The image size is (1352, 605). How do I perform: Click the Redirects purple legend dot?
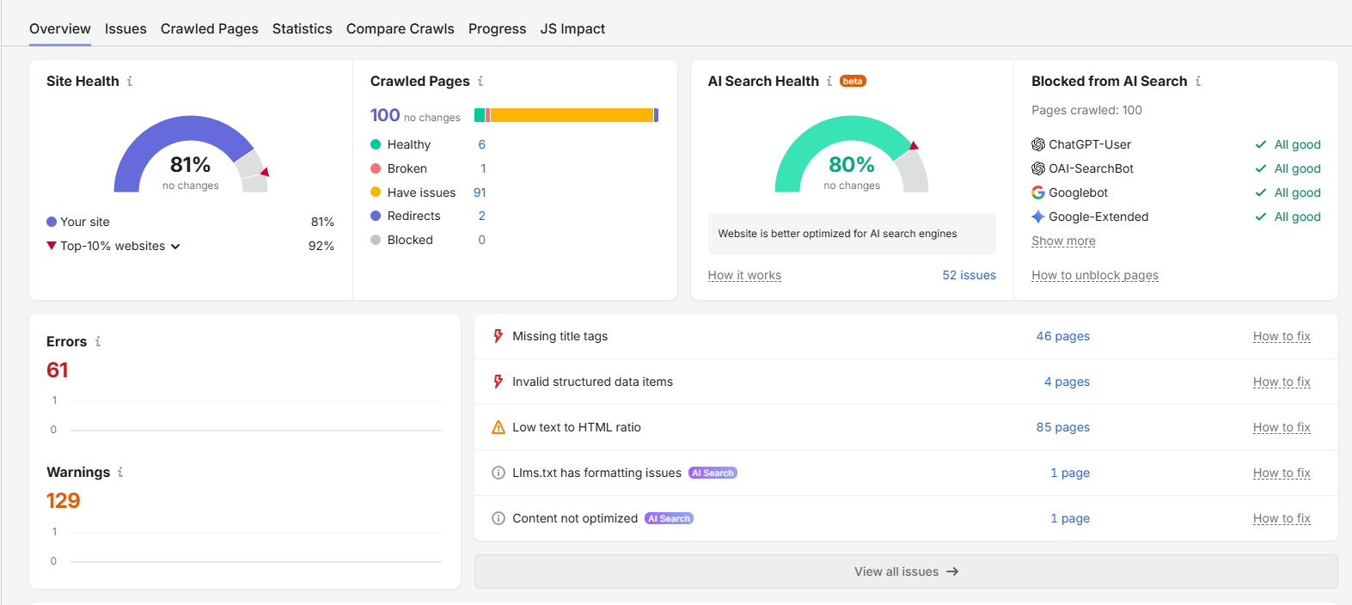click(x=376, y=216)
